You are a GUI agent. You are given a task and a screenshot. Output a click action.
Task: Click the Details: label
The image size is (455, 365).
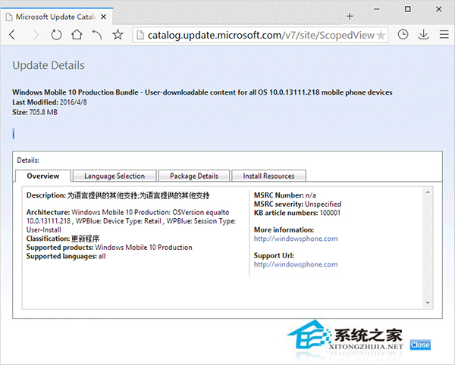(x=28, y=161)
